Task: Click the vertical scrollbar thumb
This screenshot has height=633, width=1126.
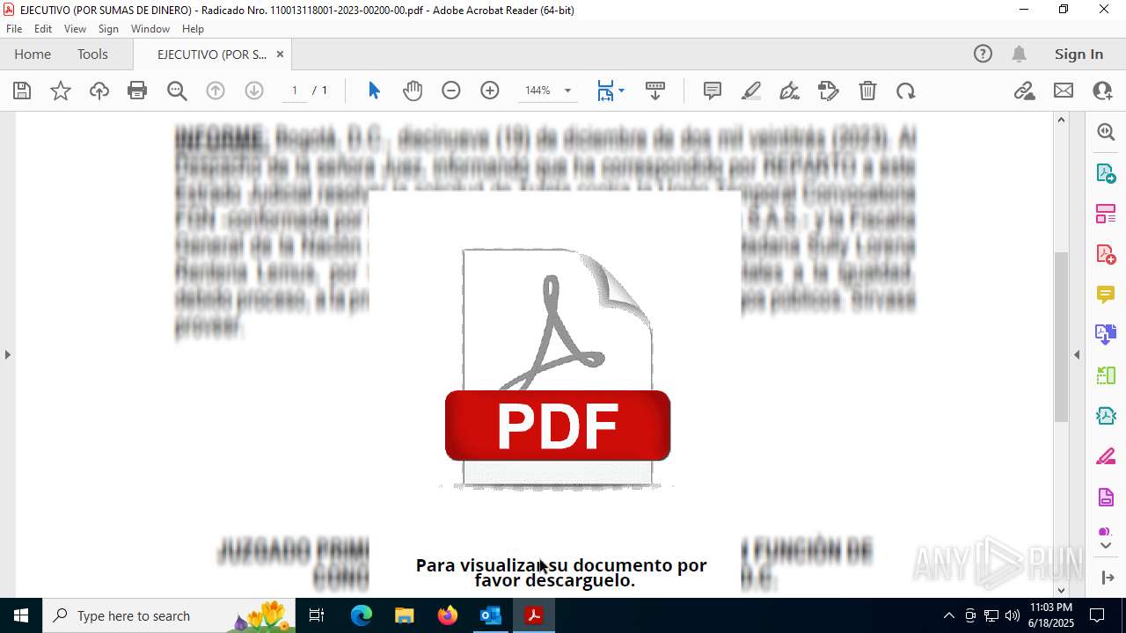Action: tap(1061, 337)
